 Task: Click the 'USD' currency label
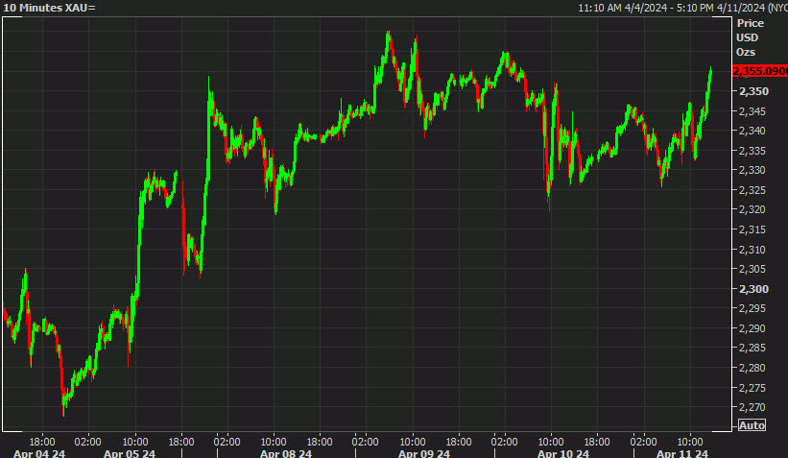click(x=747, y=36)
